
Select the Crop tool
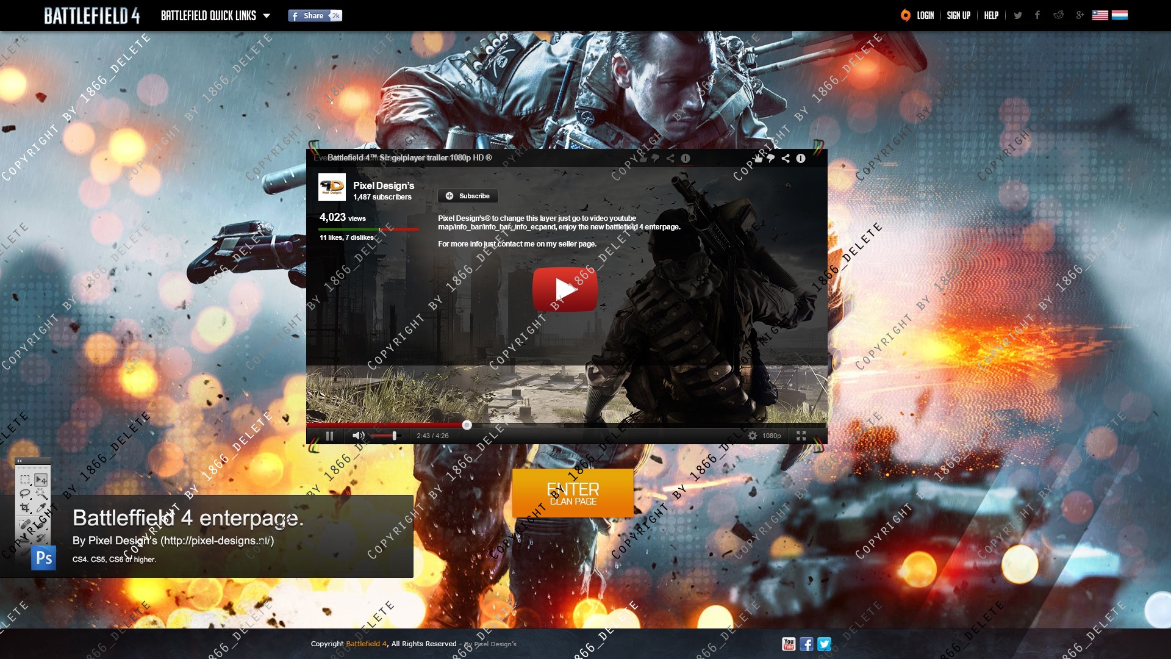click(25, 507)
